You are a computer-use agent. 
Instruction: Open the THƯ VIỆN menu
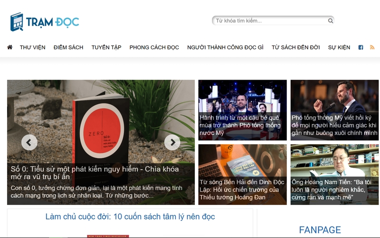tap(32, 47)
